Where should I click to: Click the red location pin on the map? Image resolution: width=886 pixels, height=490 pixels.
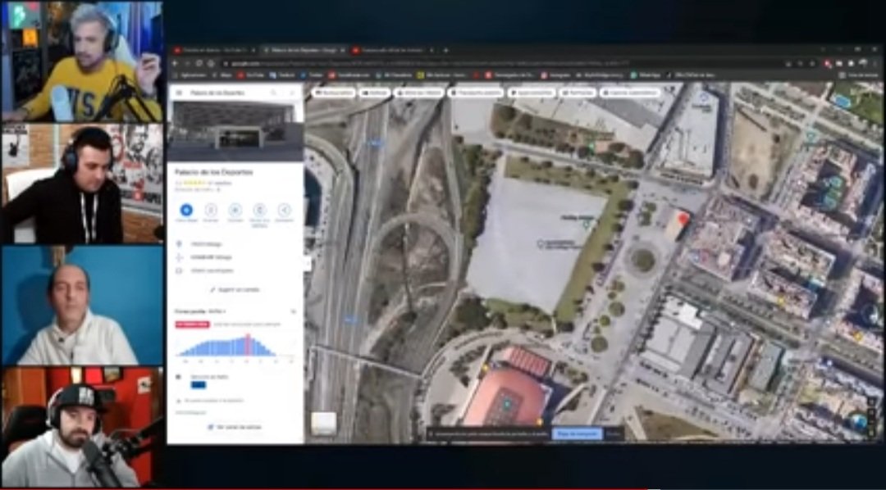coord(683,219)
